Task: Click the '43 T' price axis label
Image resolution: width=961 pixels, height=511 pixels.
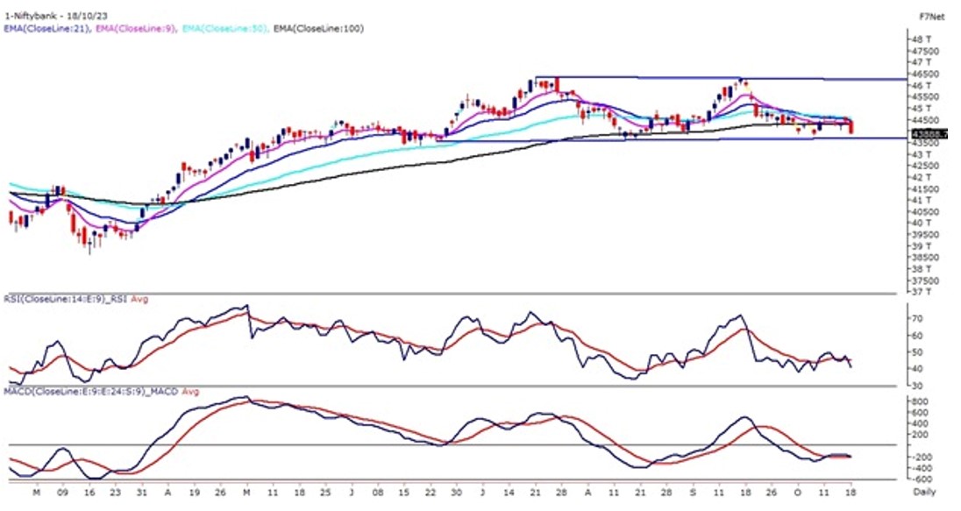Action: [922, 154]
